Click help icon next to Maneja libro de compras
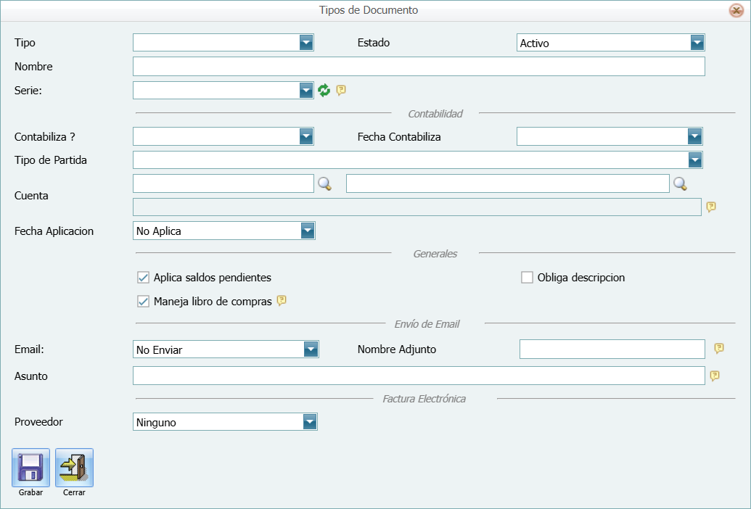Screen dimensions: 751x509 click(x=282, y=300)
